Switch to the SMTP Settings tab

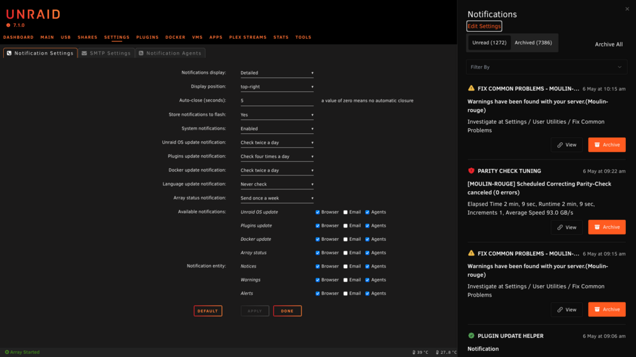pos(106,53)
